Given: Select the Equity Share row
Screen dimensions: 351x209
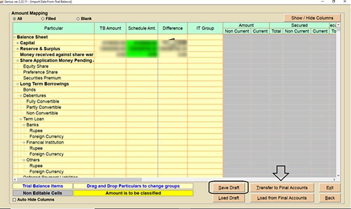Looking at the screenshot, I should coord(35,66).
